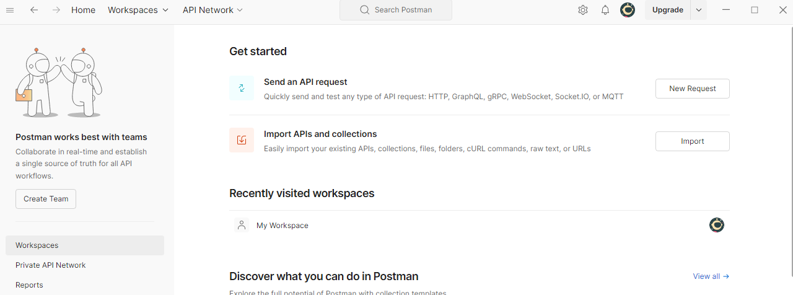Screen dimensions: 793x295
Task: Click 'Discover what you can do in Postman'
Action: pos(323,276)
